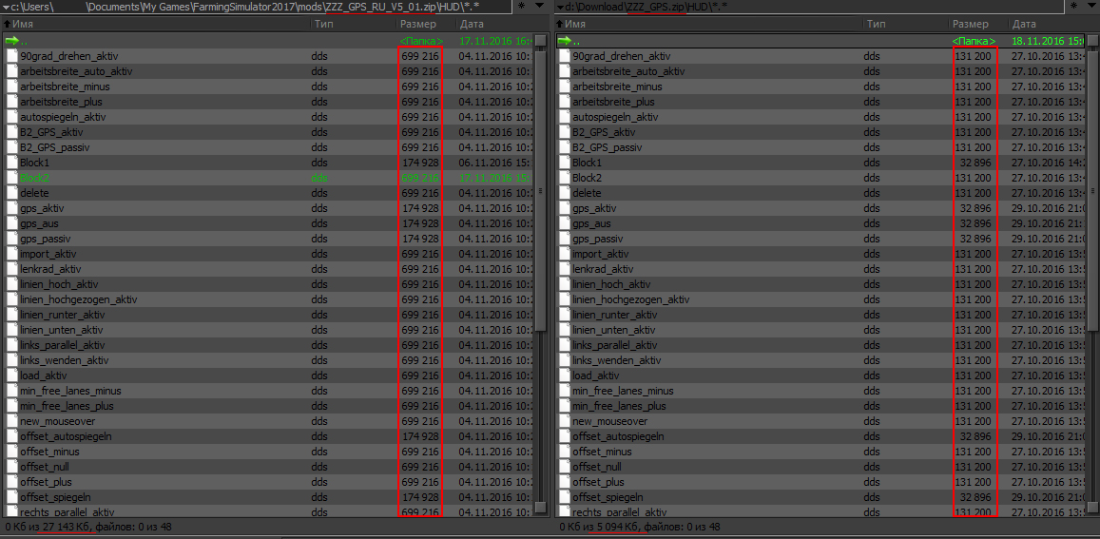Open left panel favorites asterisk button
The image size is (1100, 539).
(x=521, y=7)
